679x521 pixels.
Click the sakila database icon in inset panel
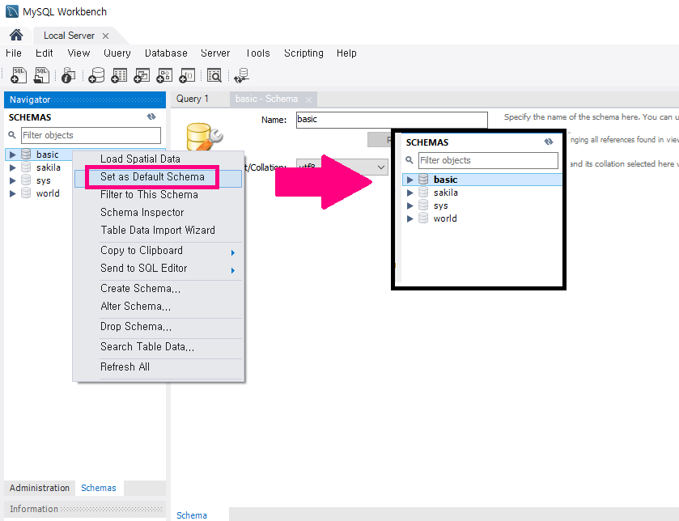click(x=423, y=192)
